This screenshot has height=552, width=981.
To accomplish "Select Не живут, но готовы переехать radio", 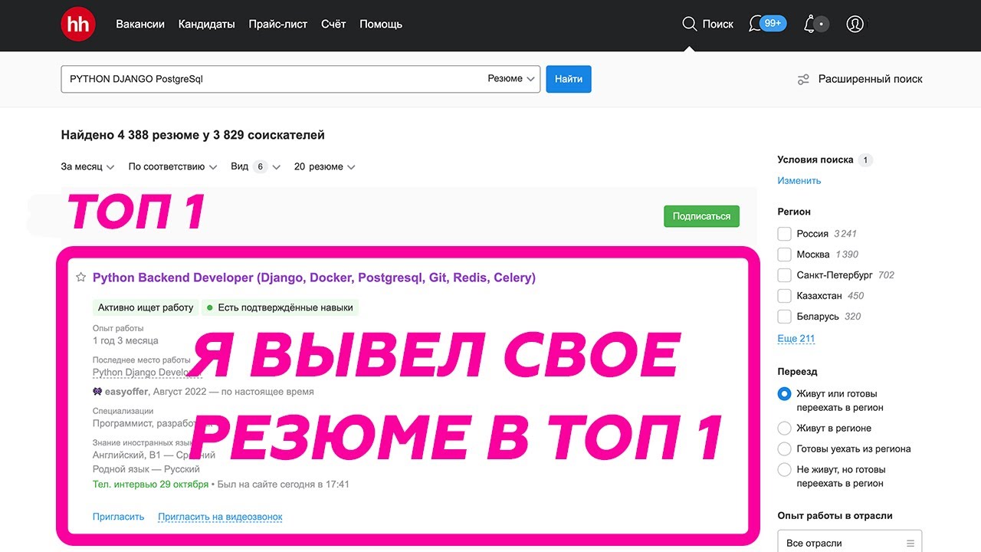I will point(784,470).
